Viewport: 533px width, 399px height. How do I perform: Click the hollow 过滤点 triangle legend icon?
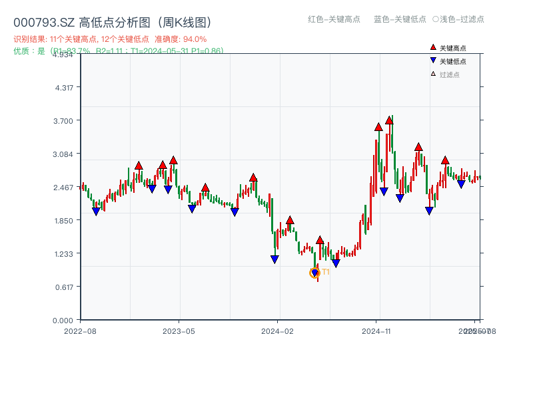coord(433,74)
